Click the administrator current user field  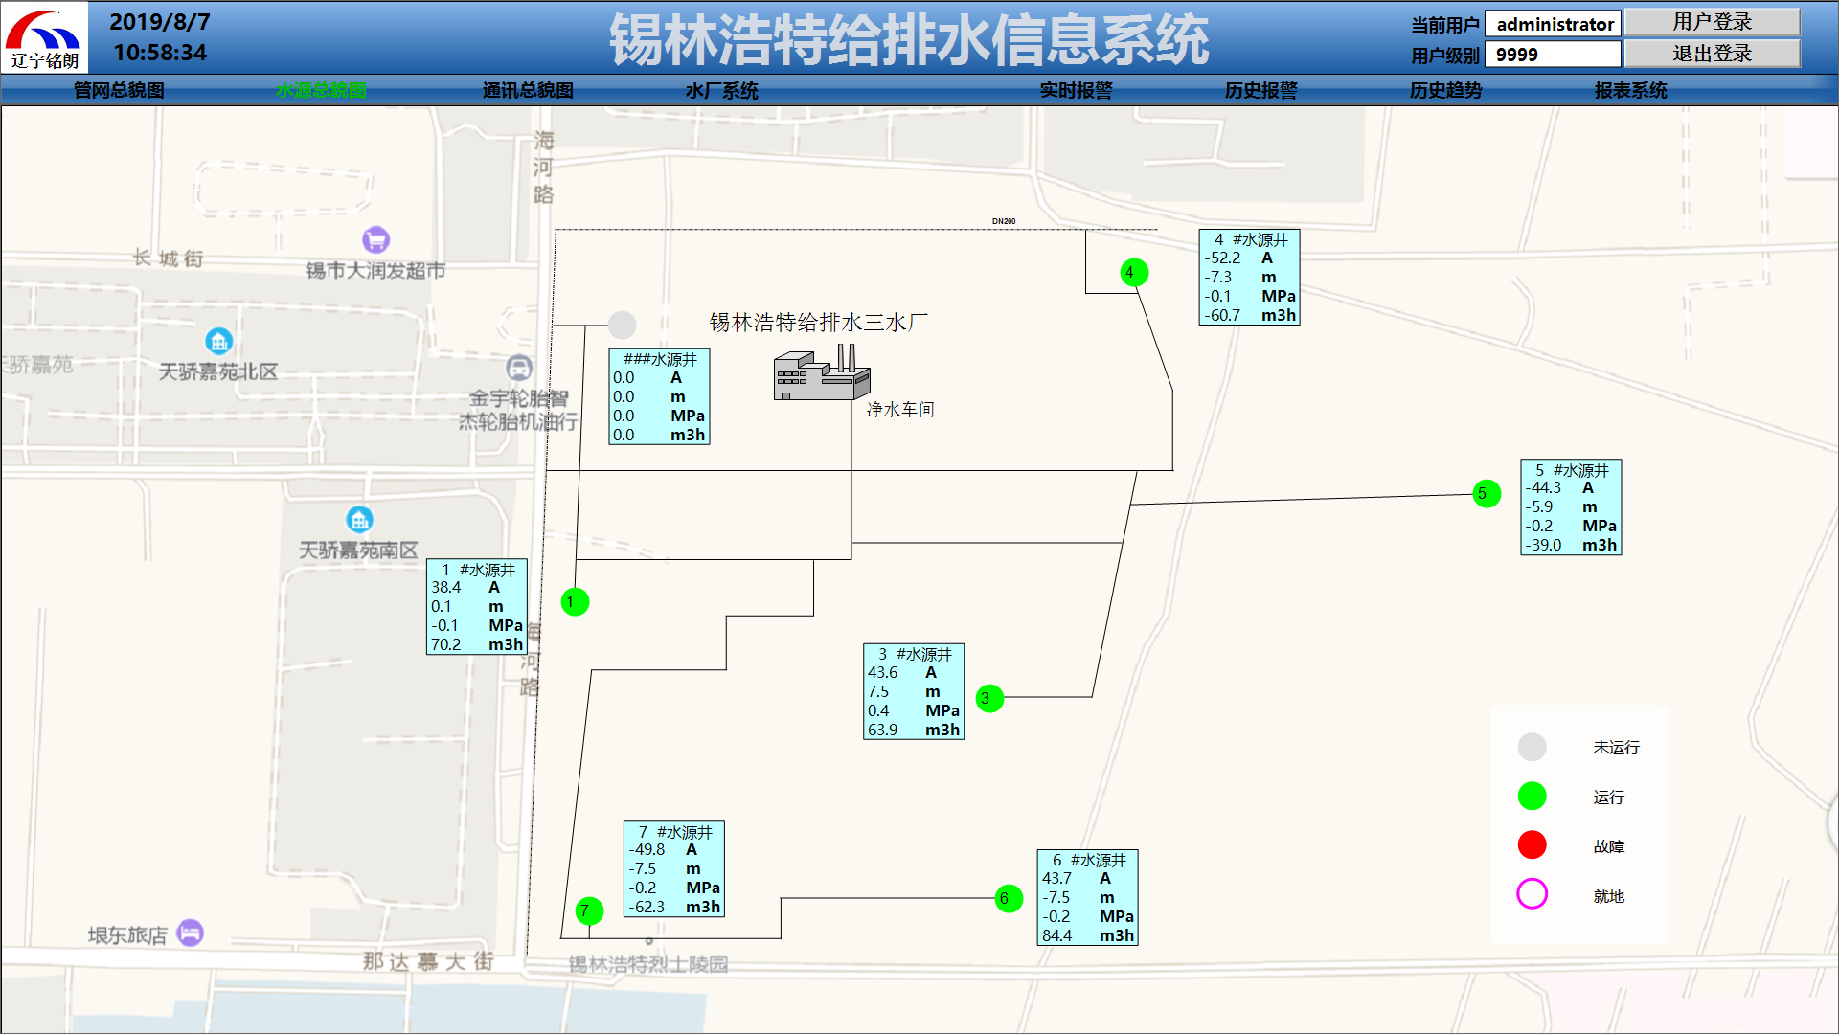(1553, 24)
